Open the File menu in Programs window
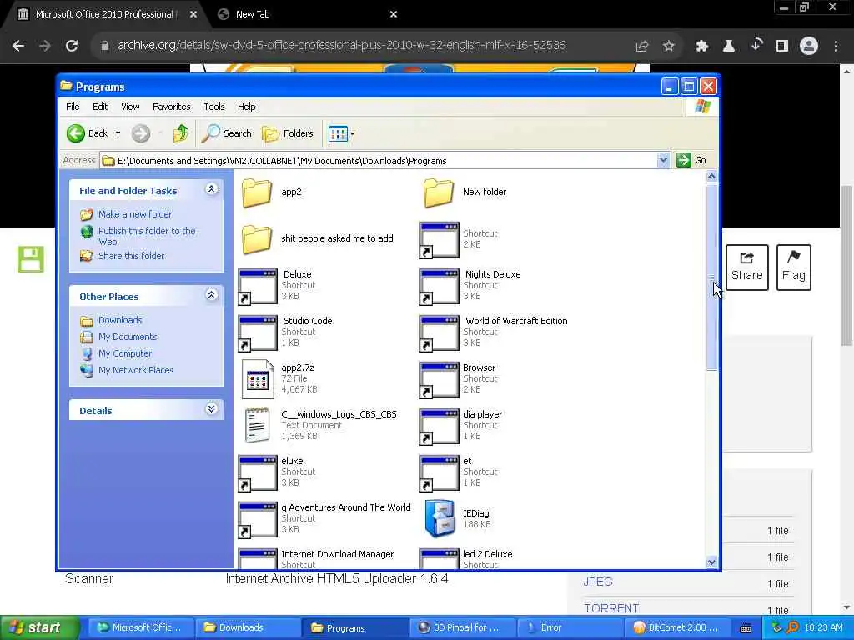 click(x=73, y=107)
